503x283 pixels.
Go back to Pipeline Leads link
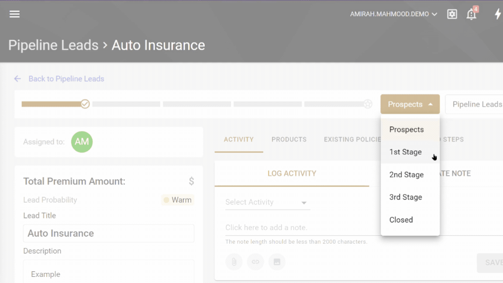pos(66,79)
